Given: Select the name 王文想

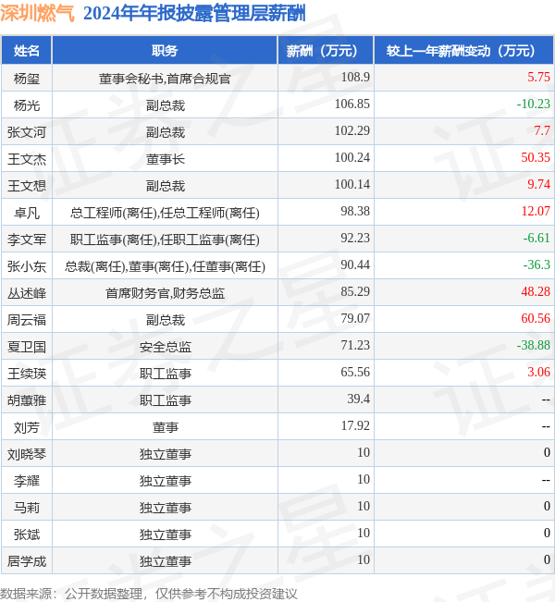Looking at the screenshot, I should point(27,186).
